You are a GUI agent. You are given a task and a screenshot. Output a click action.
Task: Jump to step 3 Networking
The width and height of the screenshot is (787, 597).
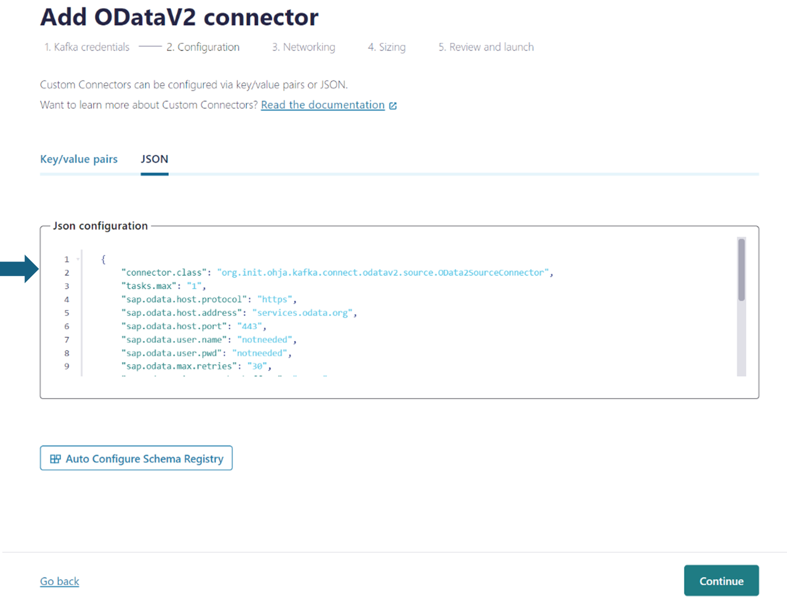[x=304, y=47]
